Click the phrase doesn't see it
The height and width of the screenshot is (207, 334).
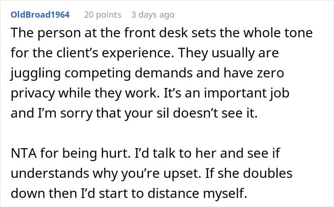coord(215,113)
